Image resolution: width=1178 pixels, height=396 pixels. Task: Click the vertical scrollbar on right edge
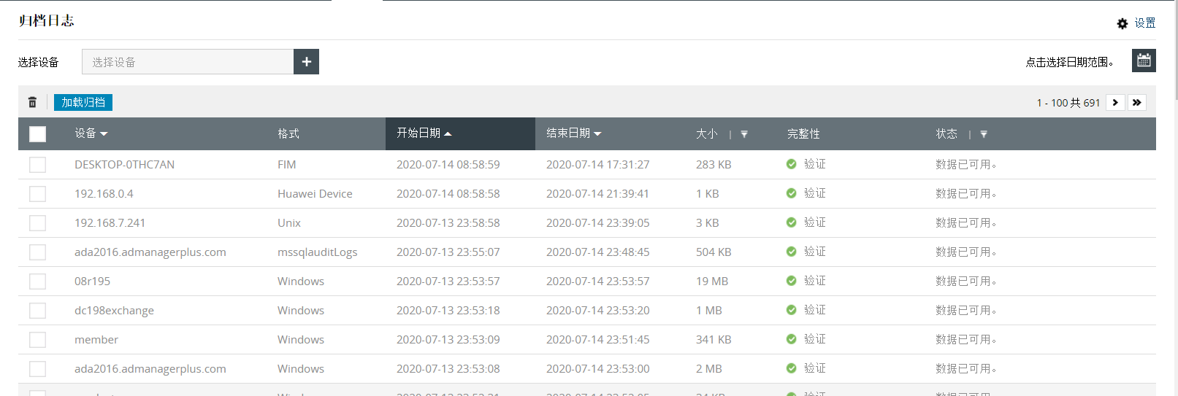[x=1175, y=51]
